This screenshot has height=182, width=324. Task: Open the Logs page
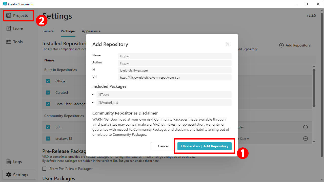pyautogui.click(x=14, y=162)
